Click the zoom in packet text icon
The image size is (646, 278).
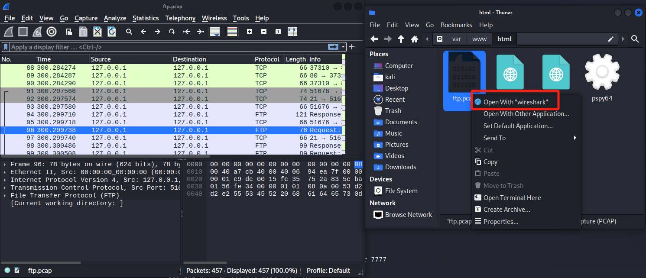(250, 32)
